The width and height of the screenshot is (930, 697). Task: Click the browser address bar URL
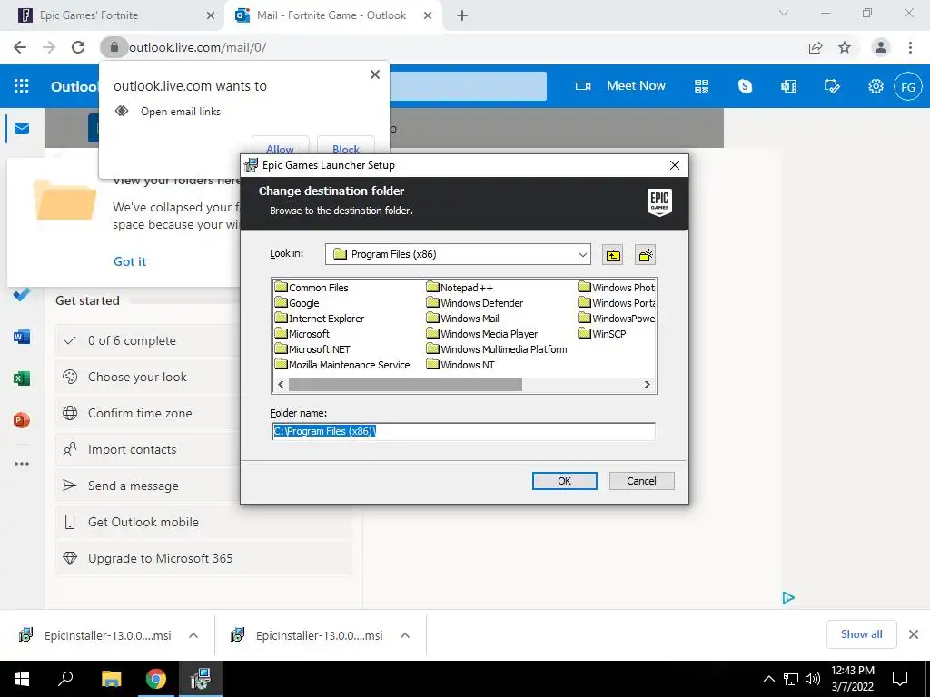coord(197,47)
